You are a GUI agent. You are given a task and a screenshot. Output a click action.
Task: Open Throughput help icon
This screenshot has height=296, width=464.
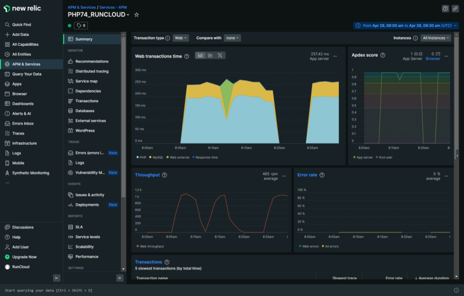tap(164, 175)
